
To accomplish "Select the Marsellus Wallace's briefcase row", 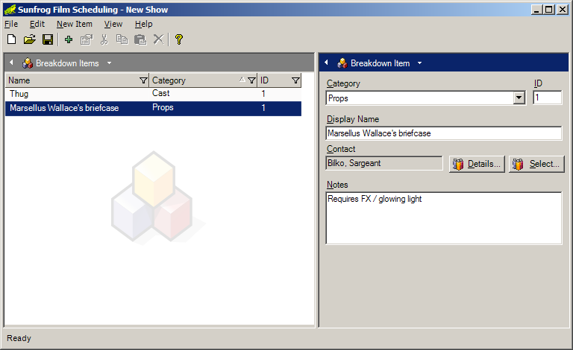I will [x=153, y=108].
